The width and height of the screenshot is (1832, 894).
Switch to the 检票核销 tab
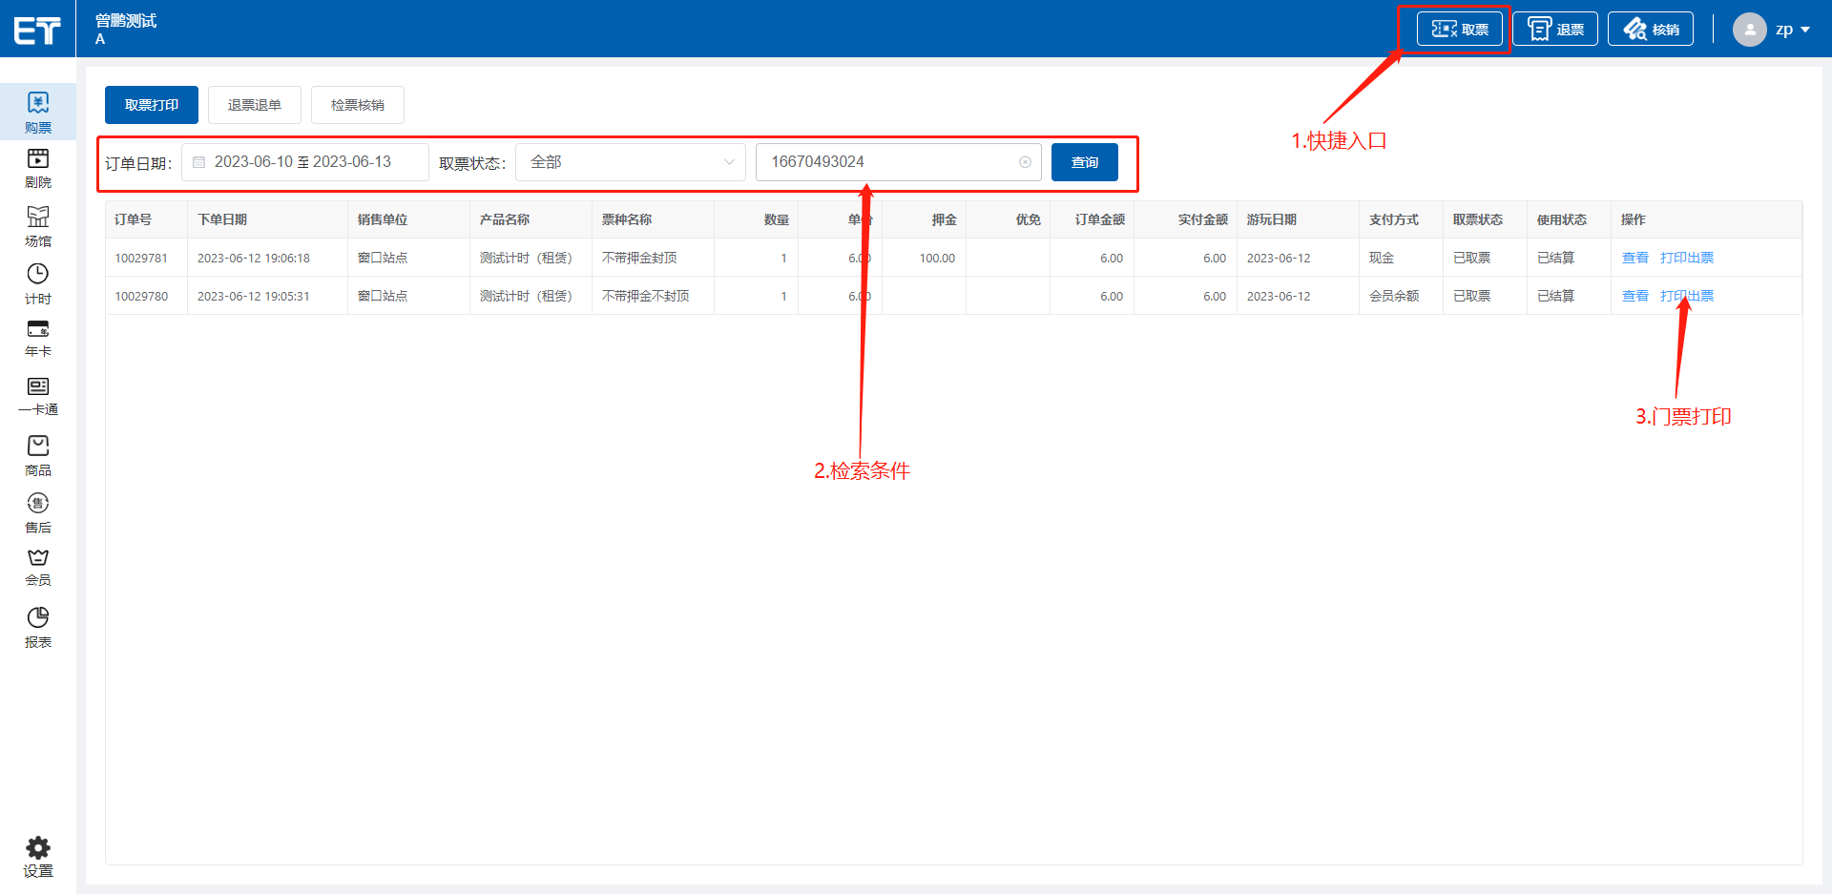click(x=358, y=105)
